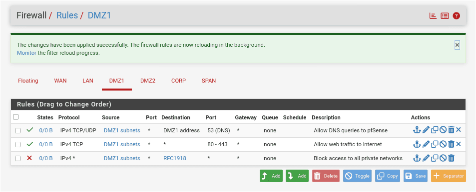476x192 pixels.
Task: Open 0/0 B states of web traffic rule
Action: pyautogui.click(x=46, y=145)
